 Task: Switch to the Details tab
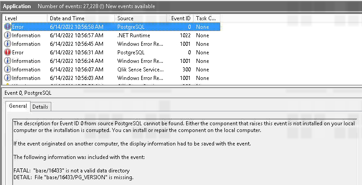point(40,106)
